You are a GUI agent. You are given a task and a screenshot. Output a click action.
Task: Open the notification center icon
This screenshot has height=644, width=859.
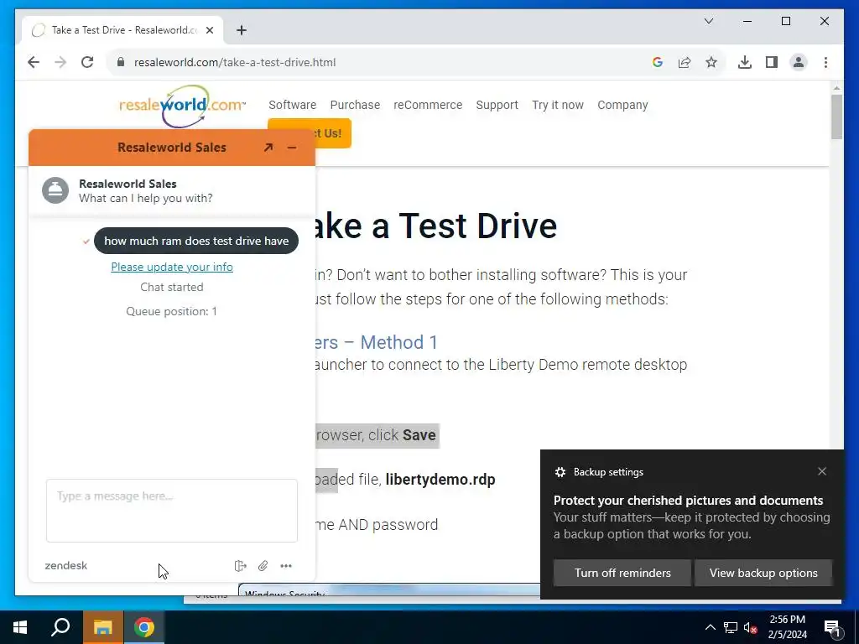coord(832,628)
